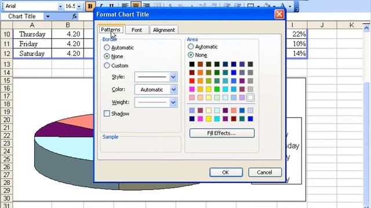Image resolution: width=371 pixels, height=208 pixels.
Task: Click the 4.20 cell in Thursday row
Action: tap(68, 34)
